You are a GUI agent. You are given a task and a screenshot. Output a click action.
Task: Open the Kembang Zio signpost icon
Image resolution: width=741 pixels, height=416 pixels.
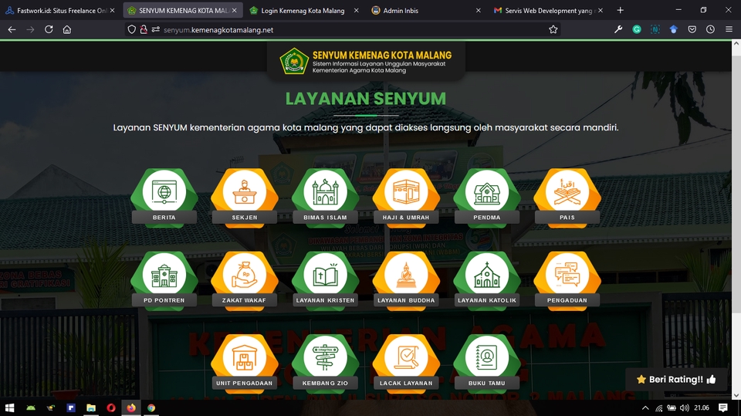[x=325, y=363]
